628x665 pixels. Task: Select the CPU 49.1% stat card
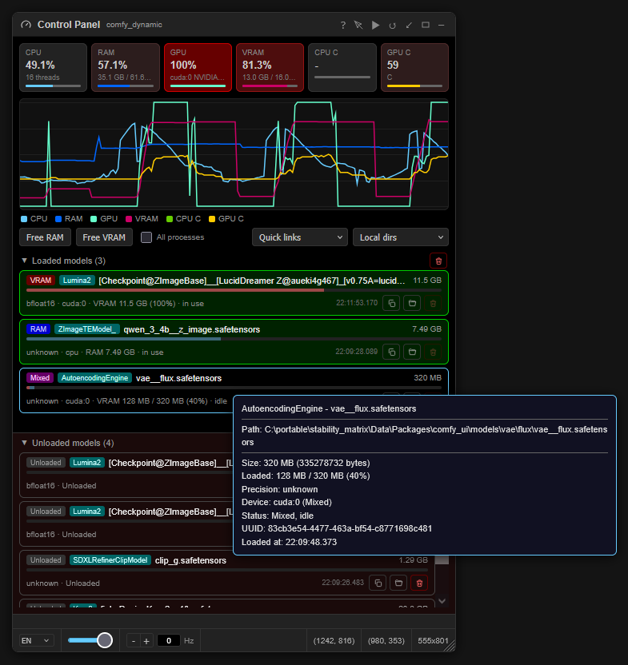point(53,67)
